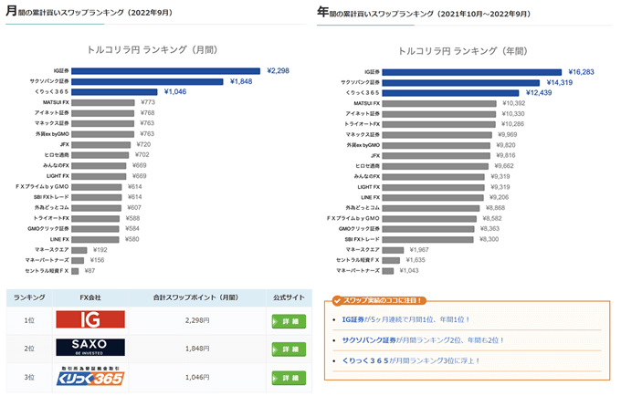
Task: Click the 1,046円 table cell
Action: click(197, 378)
